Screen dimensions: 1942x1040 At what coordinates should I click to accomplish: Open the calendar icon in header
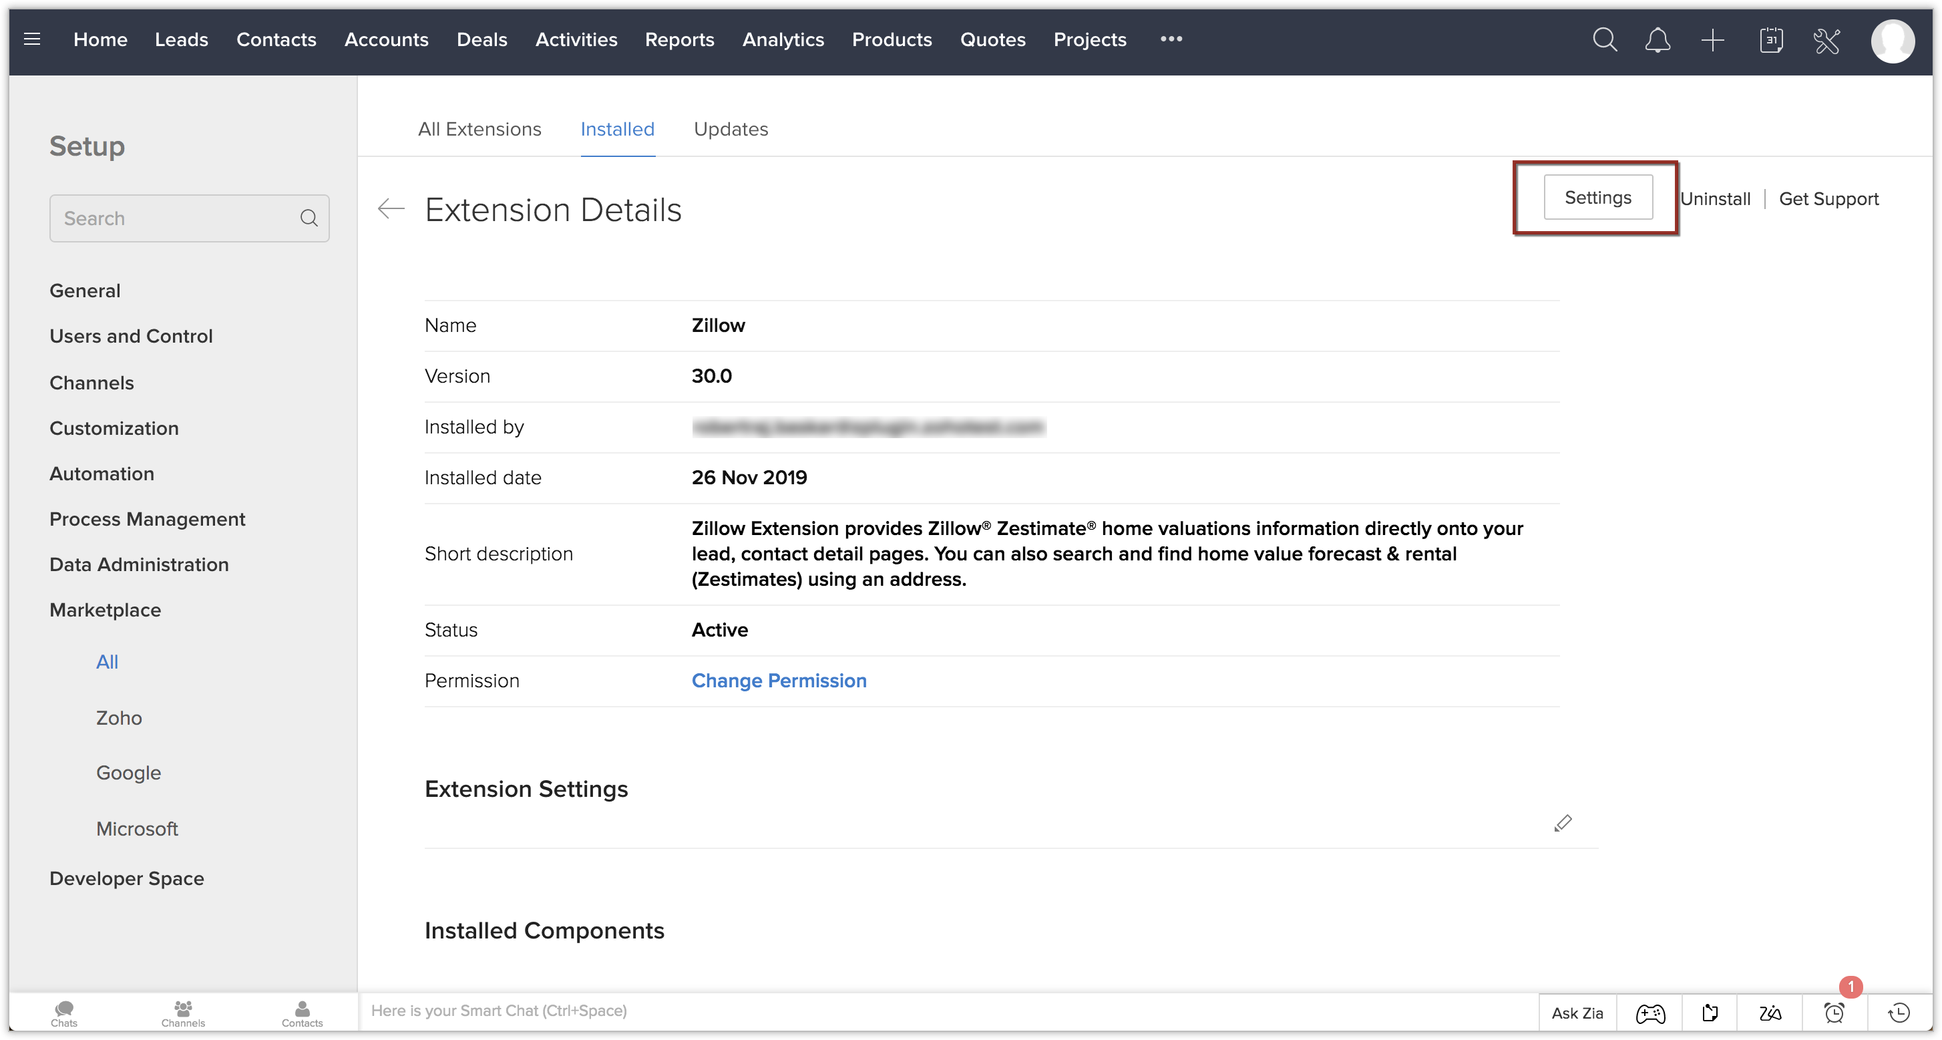[x=1771, y=39]
